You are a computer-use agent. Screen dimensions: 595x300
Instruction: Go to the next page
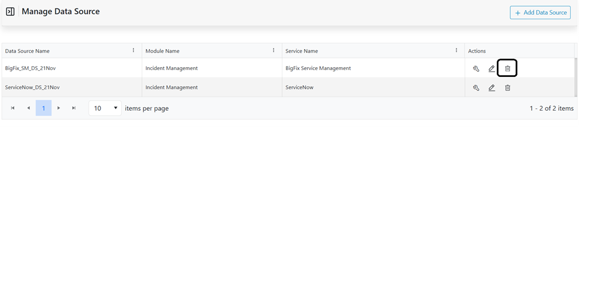(59, 108)
